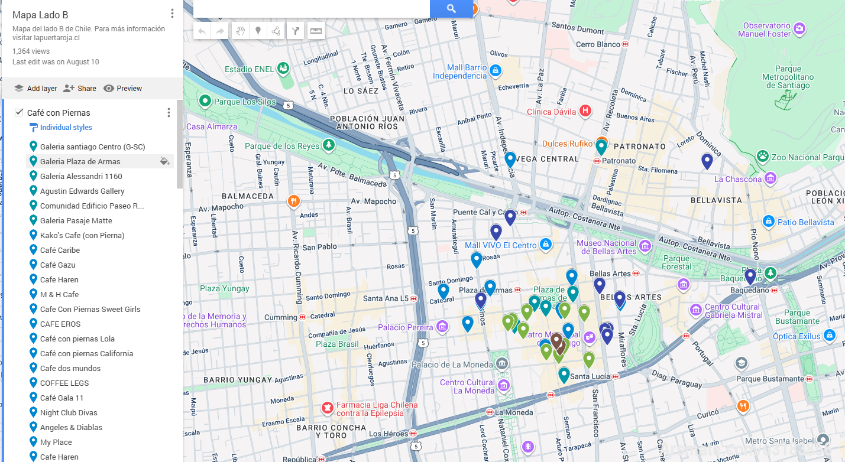Image resolution: width=845 pixels, height=462 pixels.
Task: Select Comunidad Edificio Paseo R... item
Action: [93, 206]
